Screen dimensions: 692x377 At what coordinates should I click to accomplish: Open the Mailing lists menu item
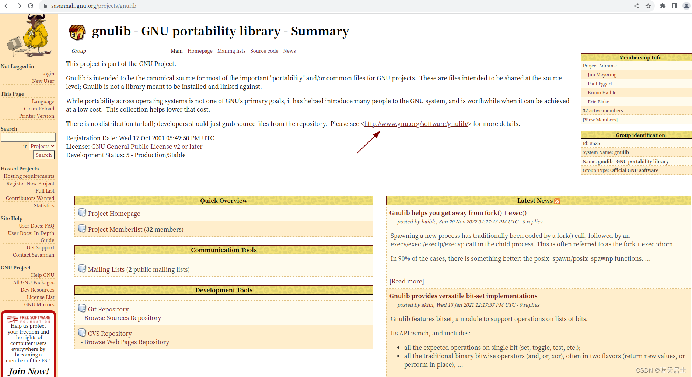231,51
